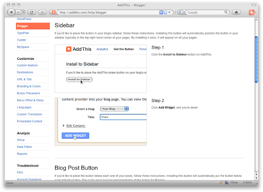This screenshot has width=263, height=192.
Task: Click the Step 1 heading text
Action: pyautogui.click(x=157, y=47)
